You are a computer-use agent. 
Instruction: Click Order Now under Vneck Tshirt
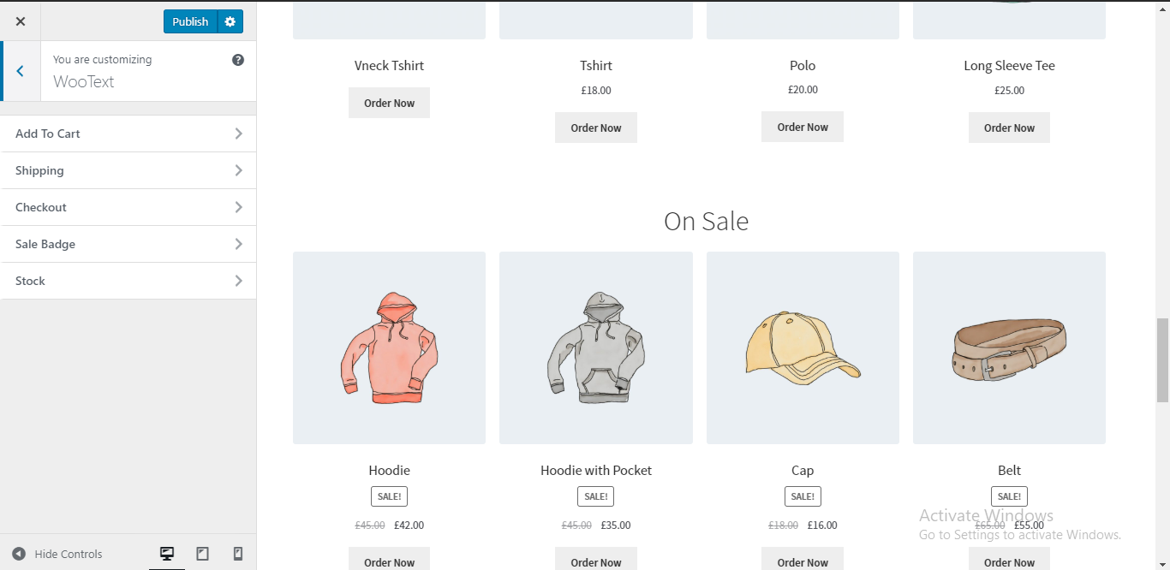point(389,103)
